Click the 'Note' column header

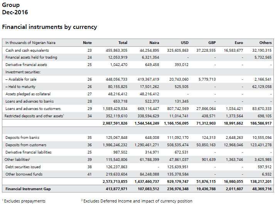coord(87,43)
